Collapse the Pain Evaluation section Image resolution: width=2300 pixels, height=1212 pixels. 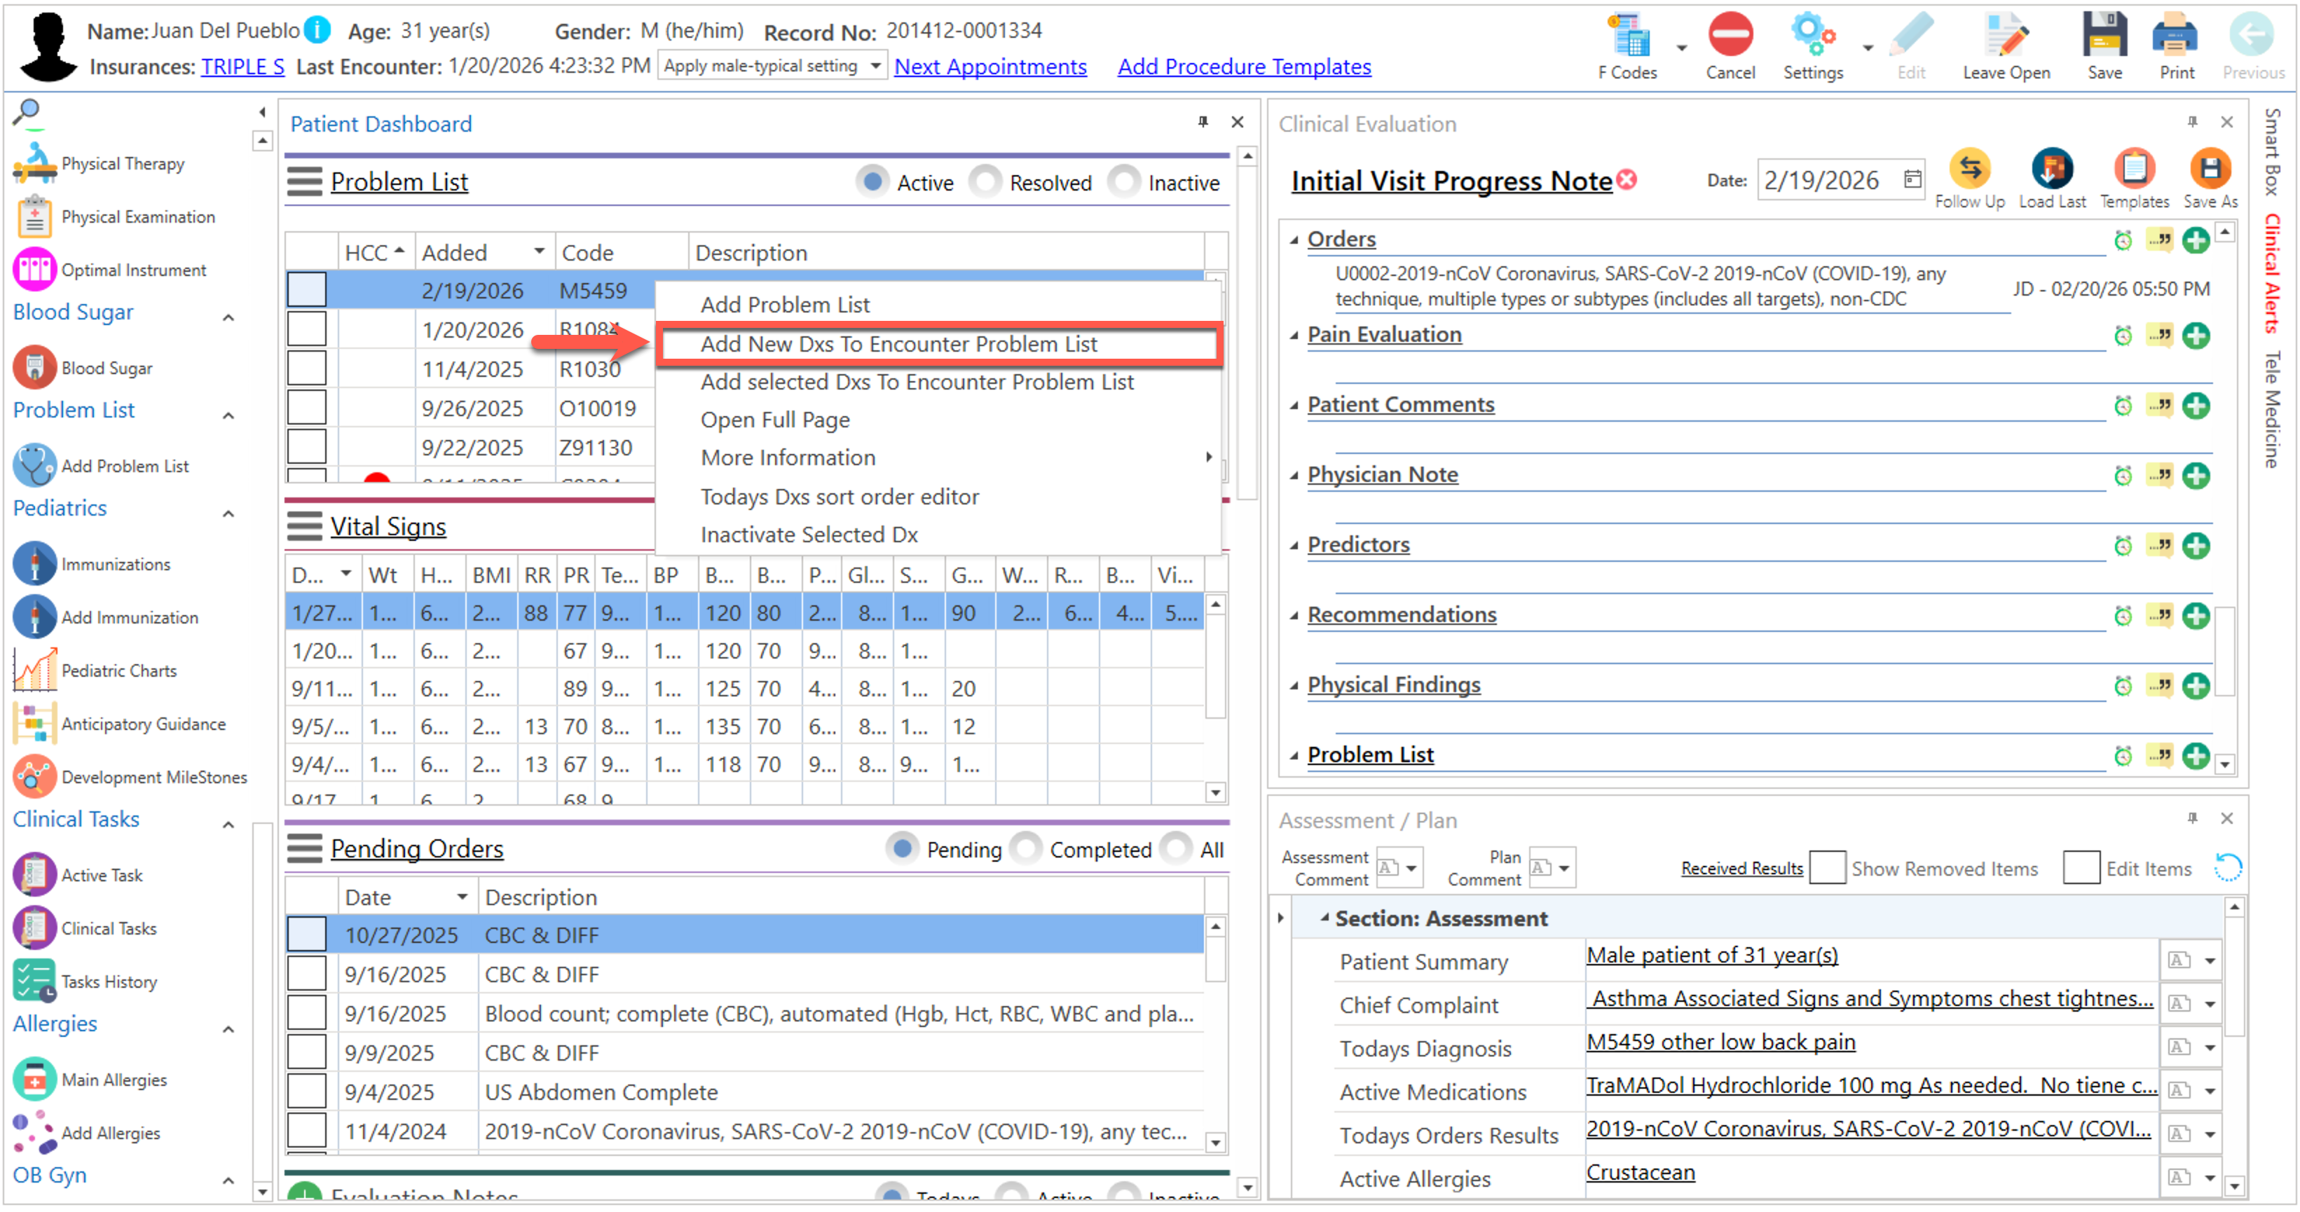click(x=1294, y=336)
